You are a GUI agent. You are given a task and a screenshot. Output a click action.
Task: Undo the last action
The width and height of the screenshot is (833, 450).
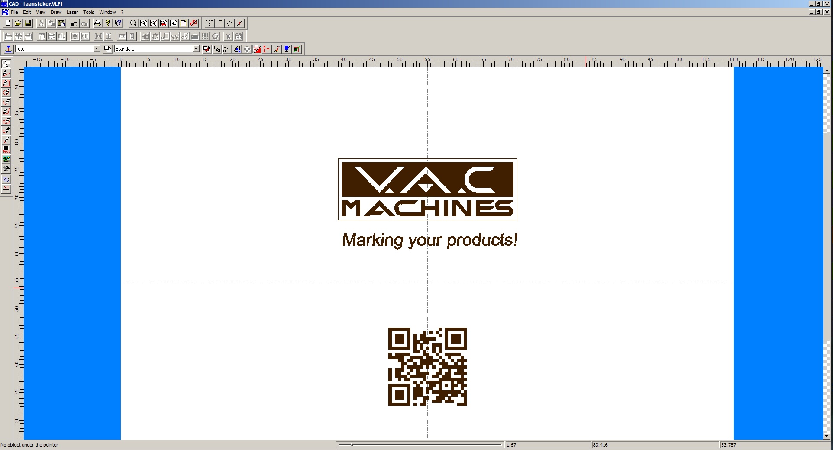coord(74,23)
